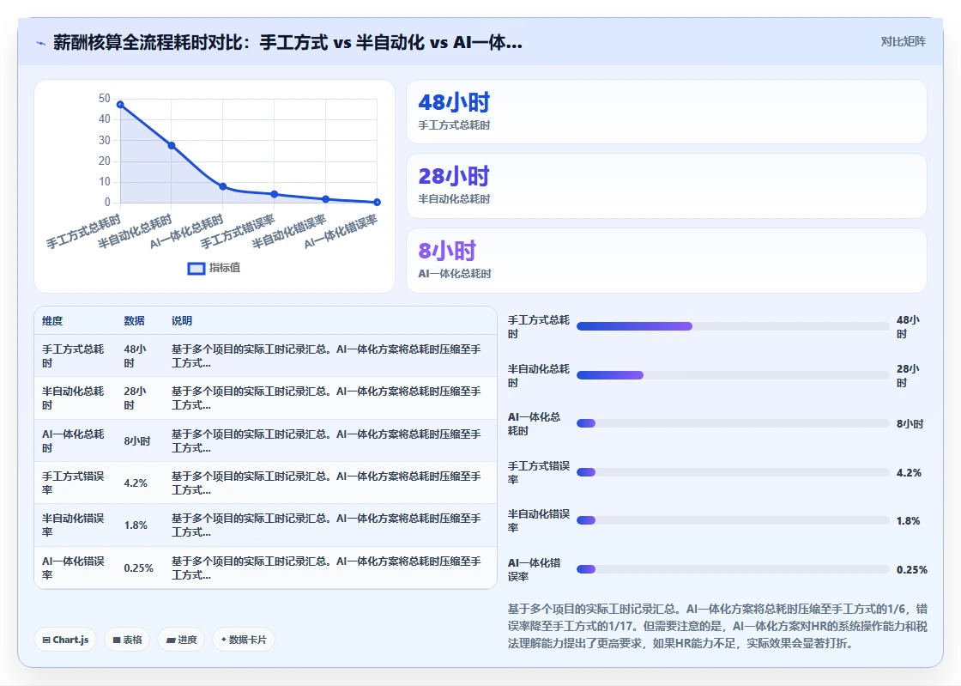Screen dimensions: 961x686
Task: Select the Chart.js tag chip
Action: [65, 640]
